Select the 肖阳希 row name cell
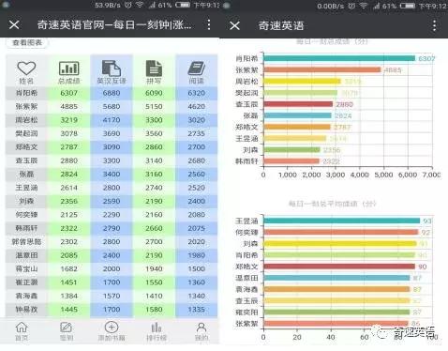448x351 pixels. (26, 93)
